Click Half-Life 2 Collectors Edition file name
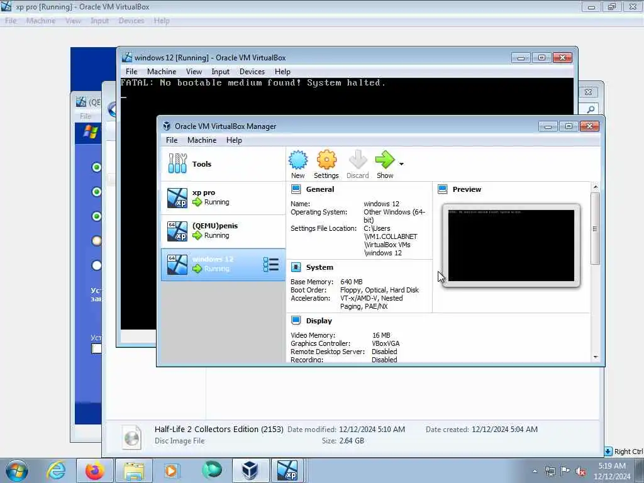644x483 pixels. [x=219, y=429]
